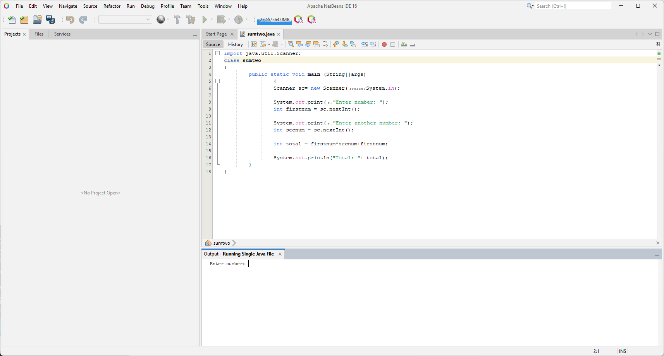Screen dimensions: 664x356
Task: Collapse the main method fold at line 5
Action: click(x=218, y=81)
